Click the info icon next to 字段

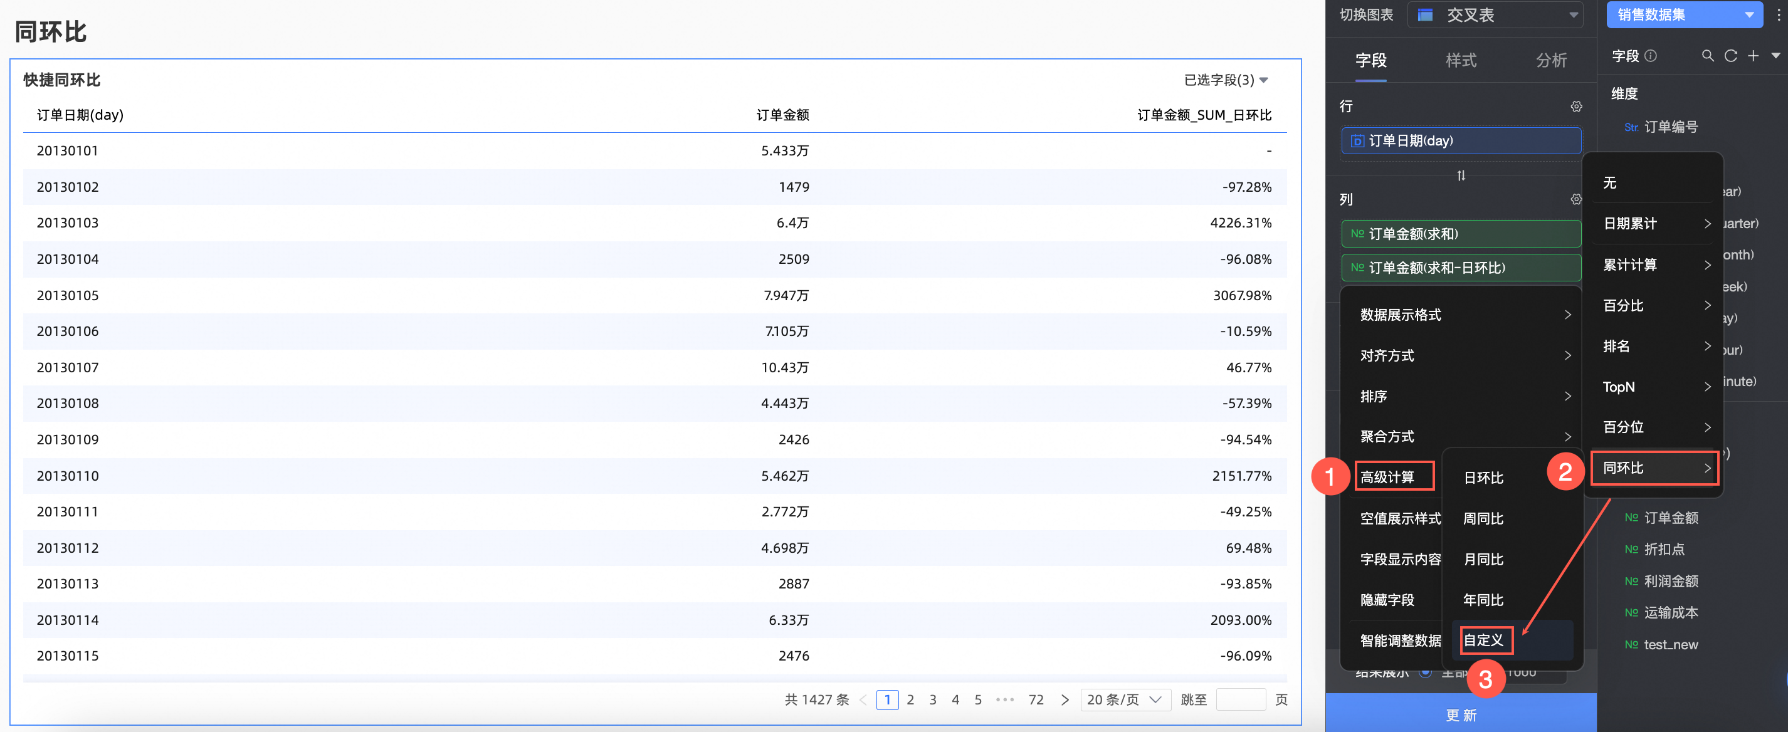click(1651, 56)
